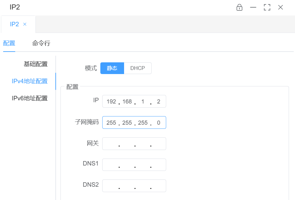Switch mode to DHCP

(138, 68)
